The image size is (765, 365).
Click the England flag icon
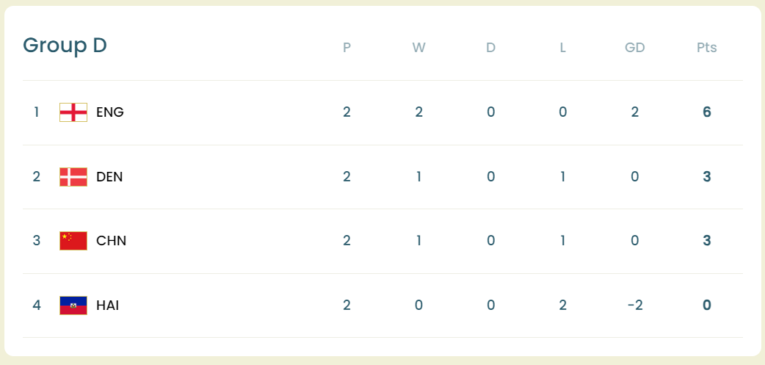pyautogui.click(x=73, y=112)
